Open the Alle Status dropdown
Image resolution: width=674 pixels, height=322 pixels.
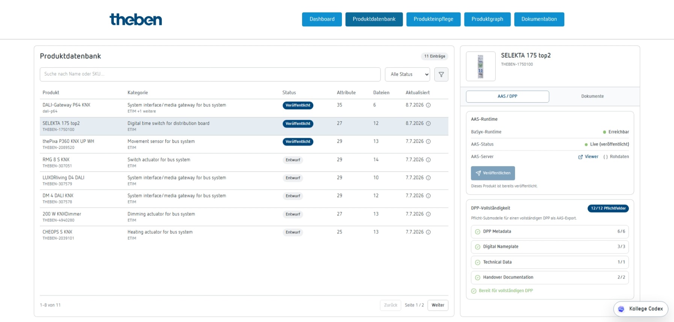408,74
